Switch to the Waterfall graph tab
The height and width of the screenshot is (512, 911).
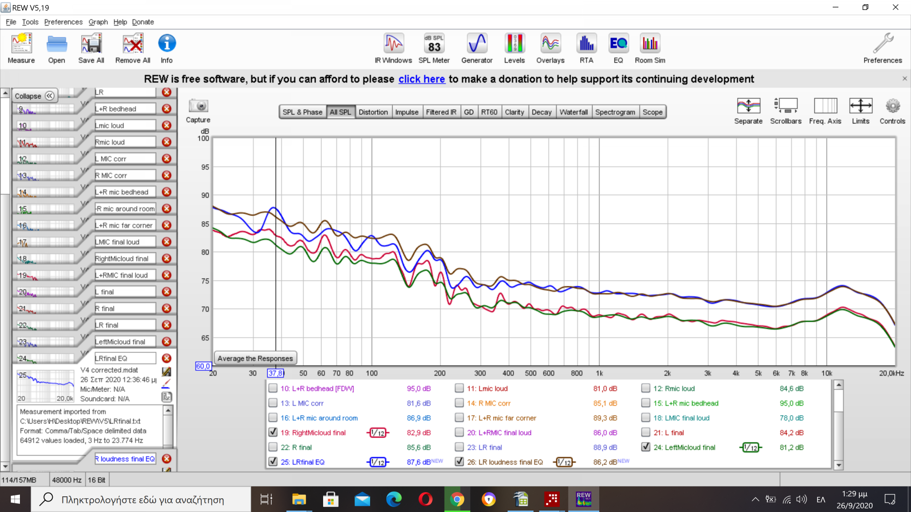click(573, 112)
